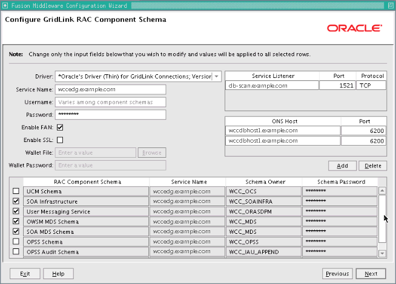Viewport: 396px width, 284px height.
Task: Click the schema table scroll up arrow
Action: click(x=382, y=191)
